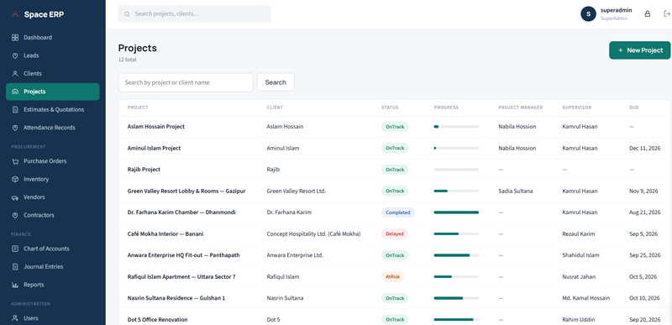Focus the top search projects, clients field
Image resolution: width=672 pixels, height=325 pixels.
pyautogui.click(x=195, y=13)
